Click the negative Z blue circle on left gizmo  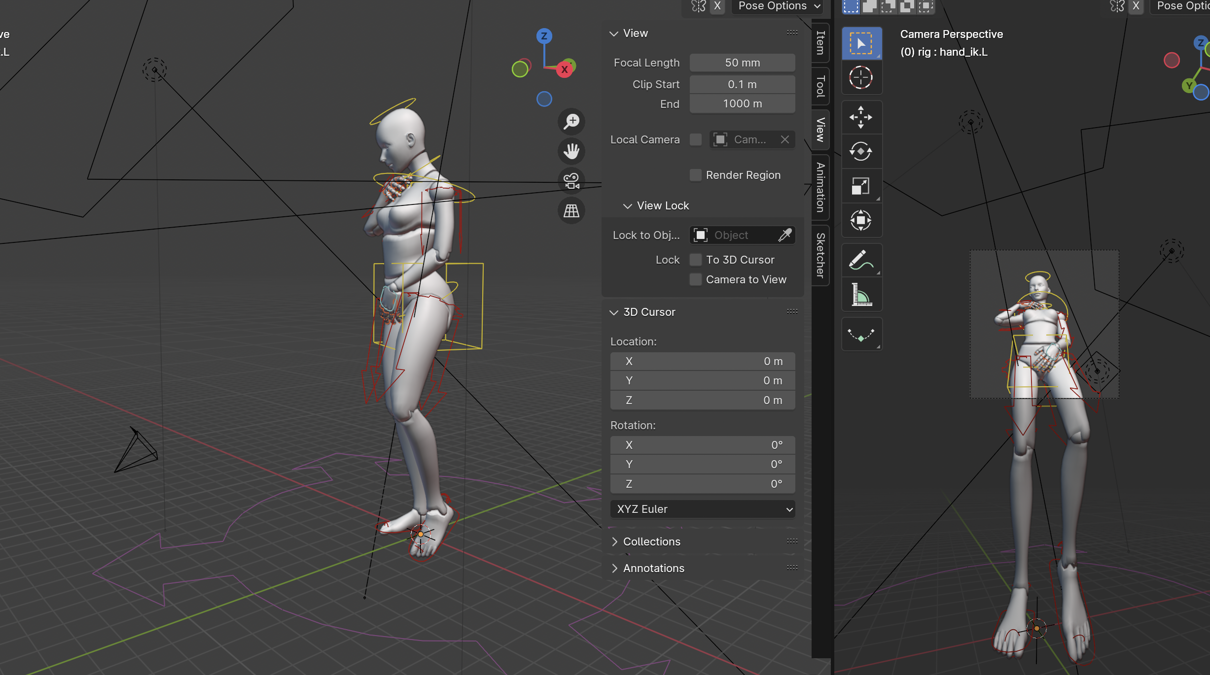[x=544, y=99]
